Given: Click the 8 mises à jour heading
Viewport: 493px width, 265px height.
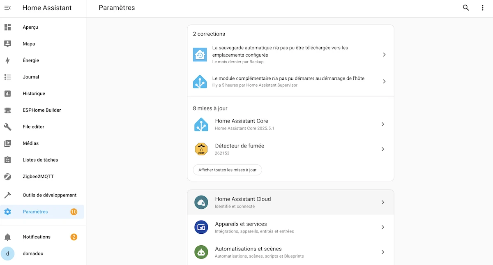Looking at the screenshot, I should click(x=210, y=108).
